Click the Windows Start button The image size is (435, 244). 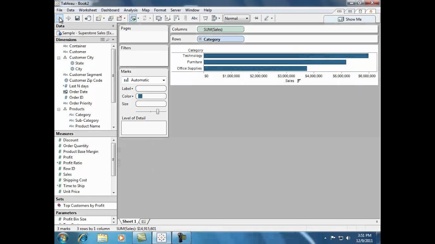63,238
